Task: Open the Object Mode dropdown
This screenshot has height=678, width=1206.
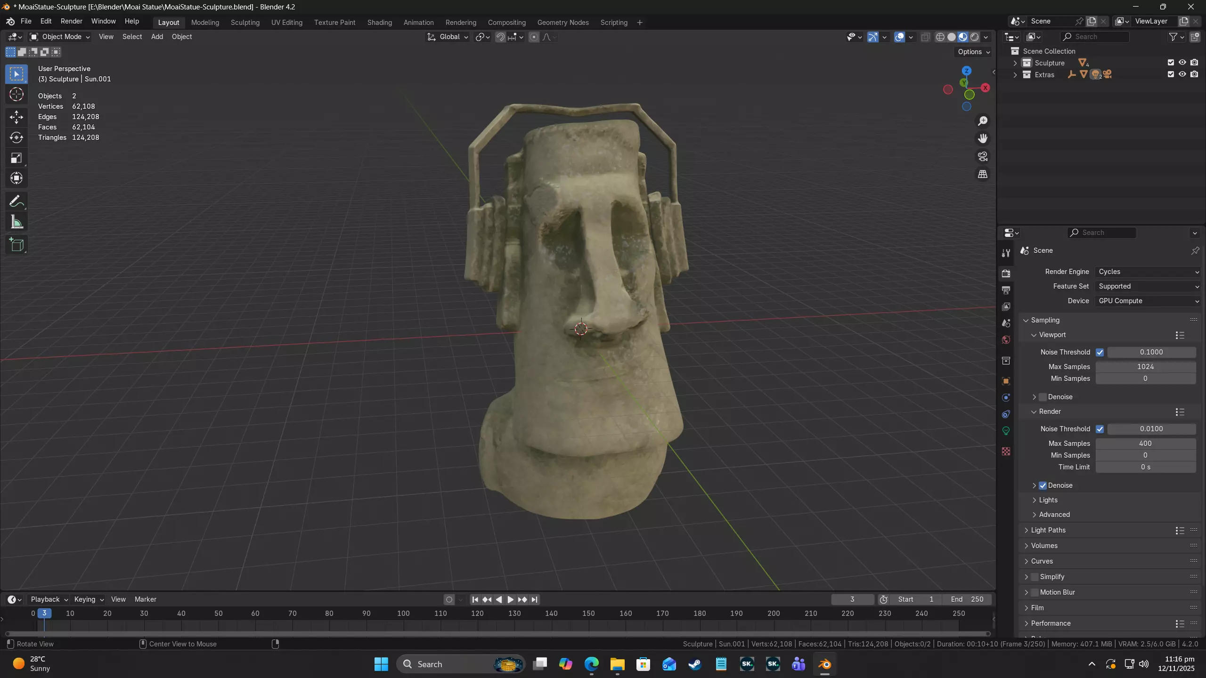Action: 60,37
